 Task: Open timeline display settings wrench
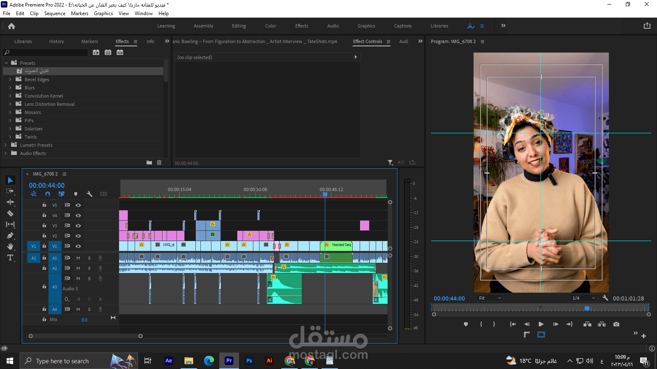(x=90, y=194)
